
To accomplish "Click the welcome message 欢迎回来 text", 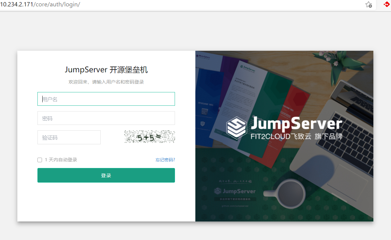I will tap(106, 82).
